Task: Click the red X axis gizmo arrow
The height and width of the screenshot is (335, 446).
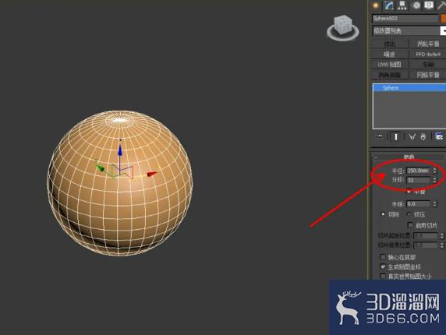Action: pyautogui.click(x=152, y=174)
